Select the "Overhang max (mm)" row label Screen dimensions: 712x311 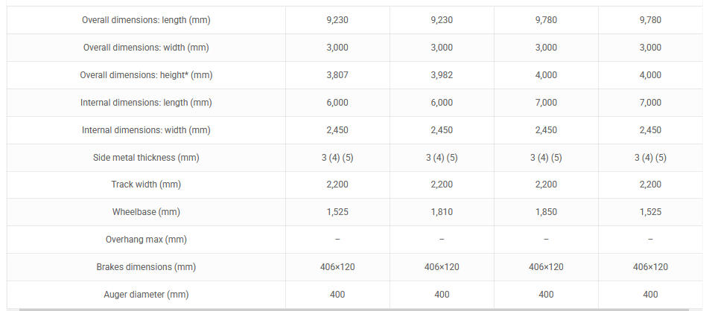(x=146, y=240)
